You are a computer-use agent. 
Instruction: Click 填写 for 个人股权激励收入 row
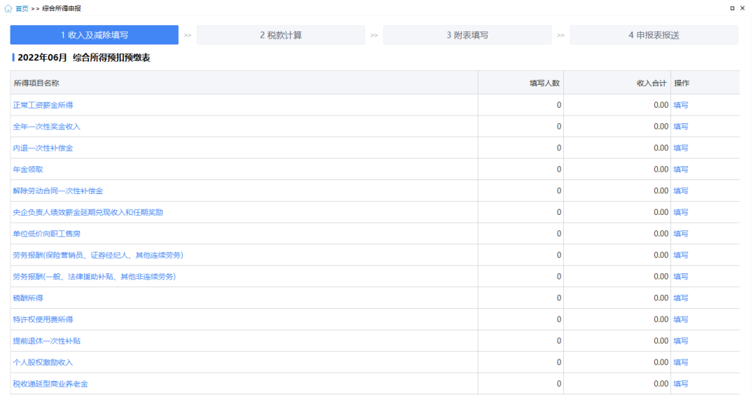[x=680, y=362]
